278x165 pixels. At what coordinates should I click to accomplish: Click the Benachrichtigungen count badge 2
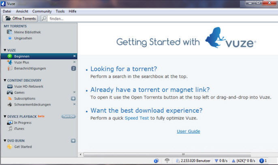(74, 68)
